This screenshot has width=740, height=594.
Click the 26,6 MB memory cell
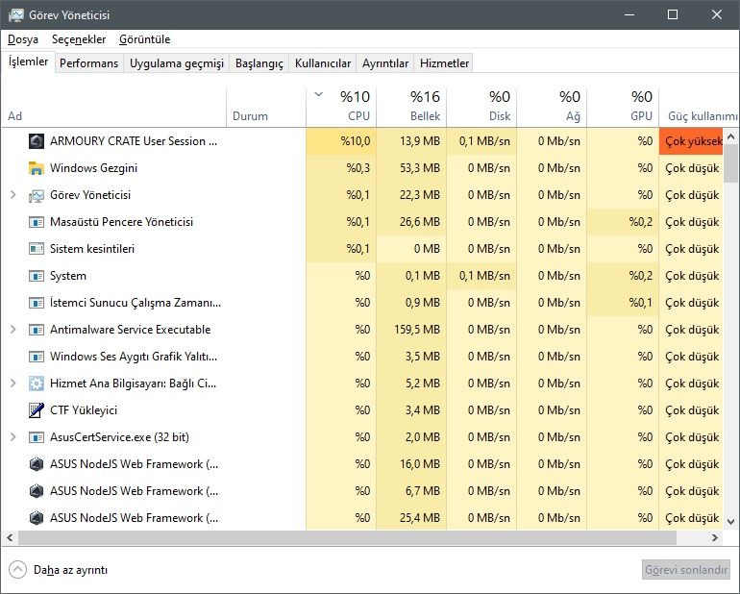point(411,222)
